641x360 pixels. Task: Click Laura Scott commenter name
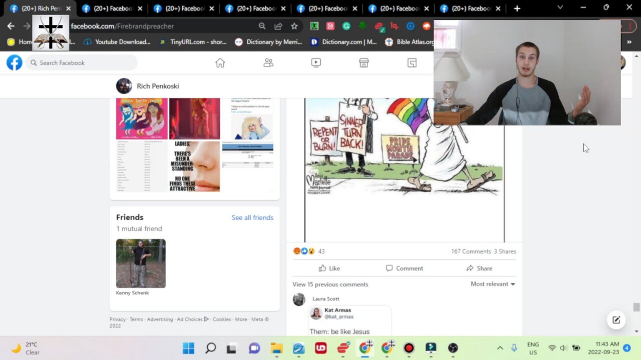pyautogui.click(x=326, y=298)
